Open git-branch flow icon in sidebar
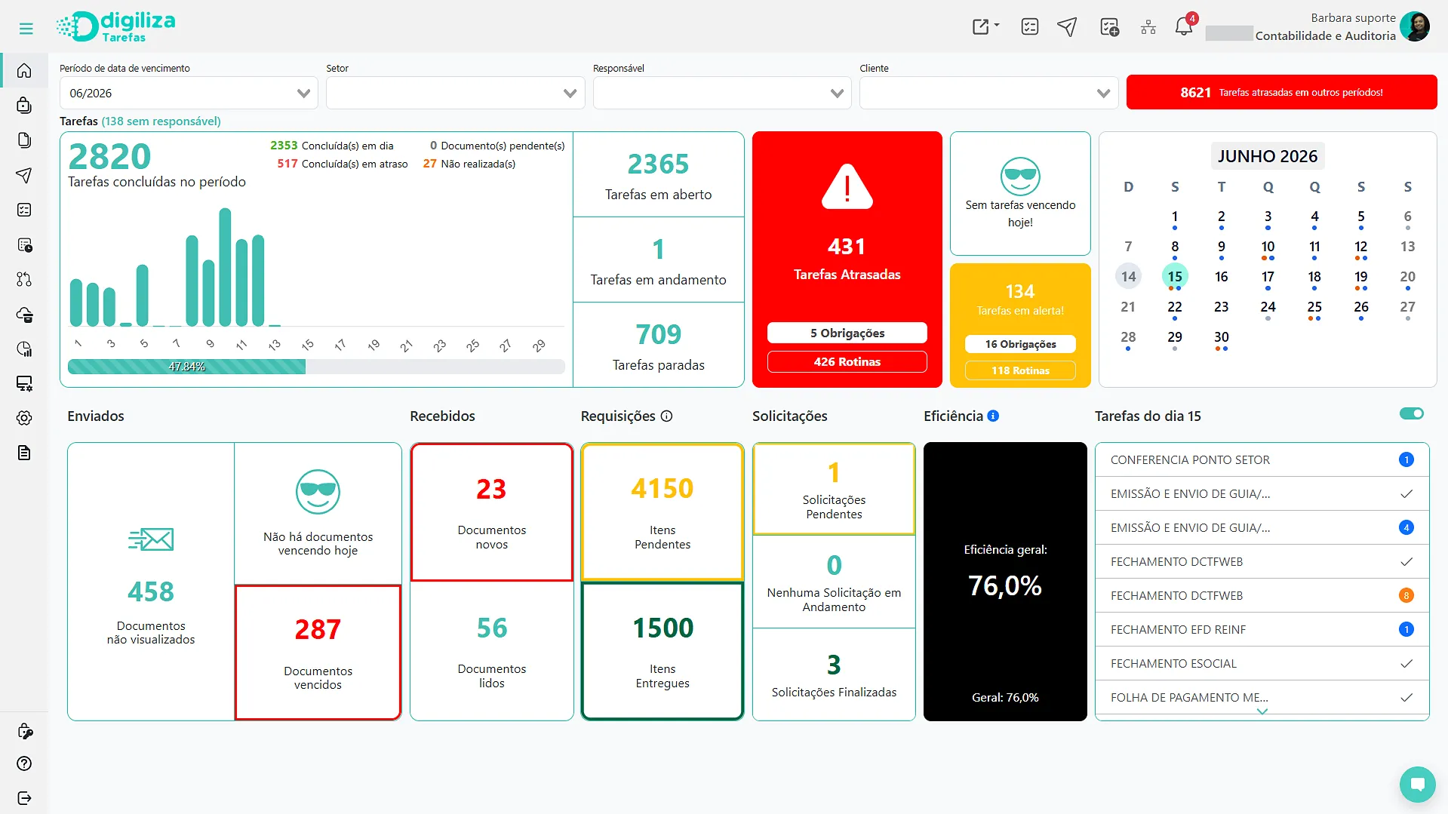This screenshot has height=814, width=1448. click(24, 279)
